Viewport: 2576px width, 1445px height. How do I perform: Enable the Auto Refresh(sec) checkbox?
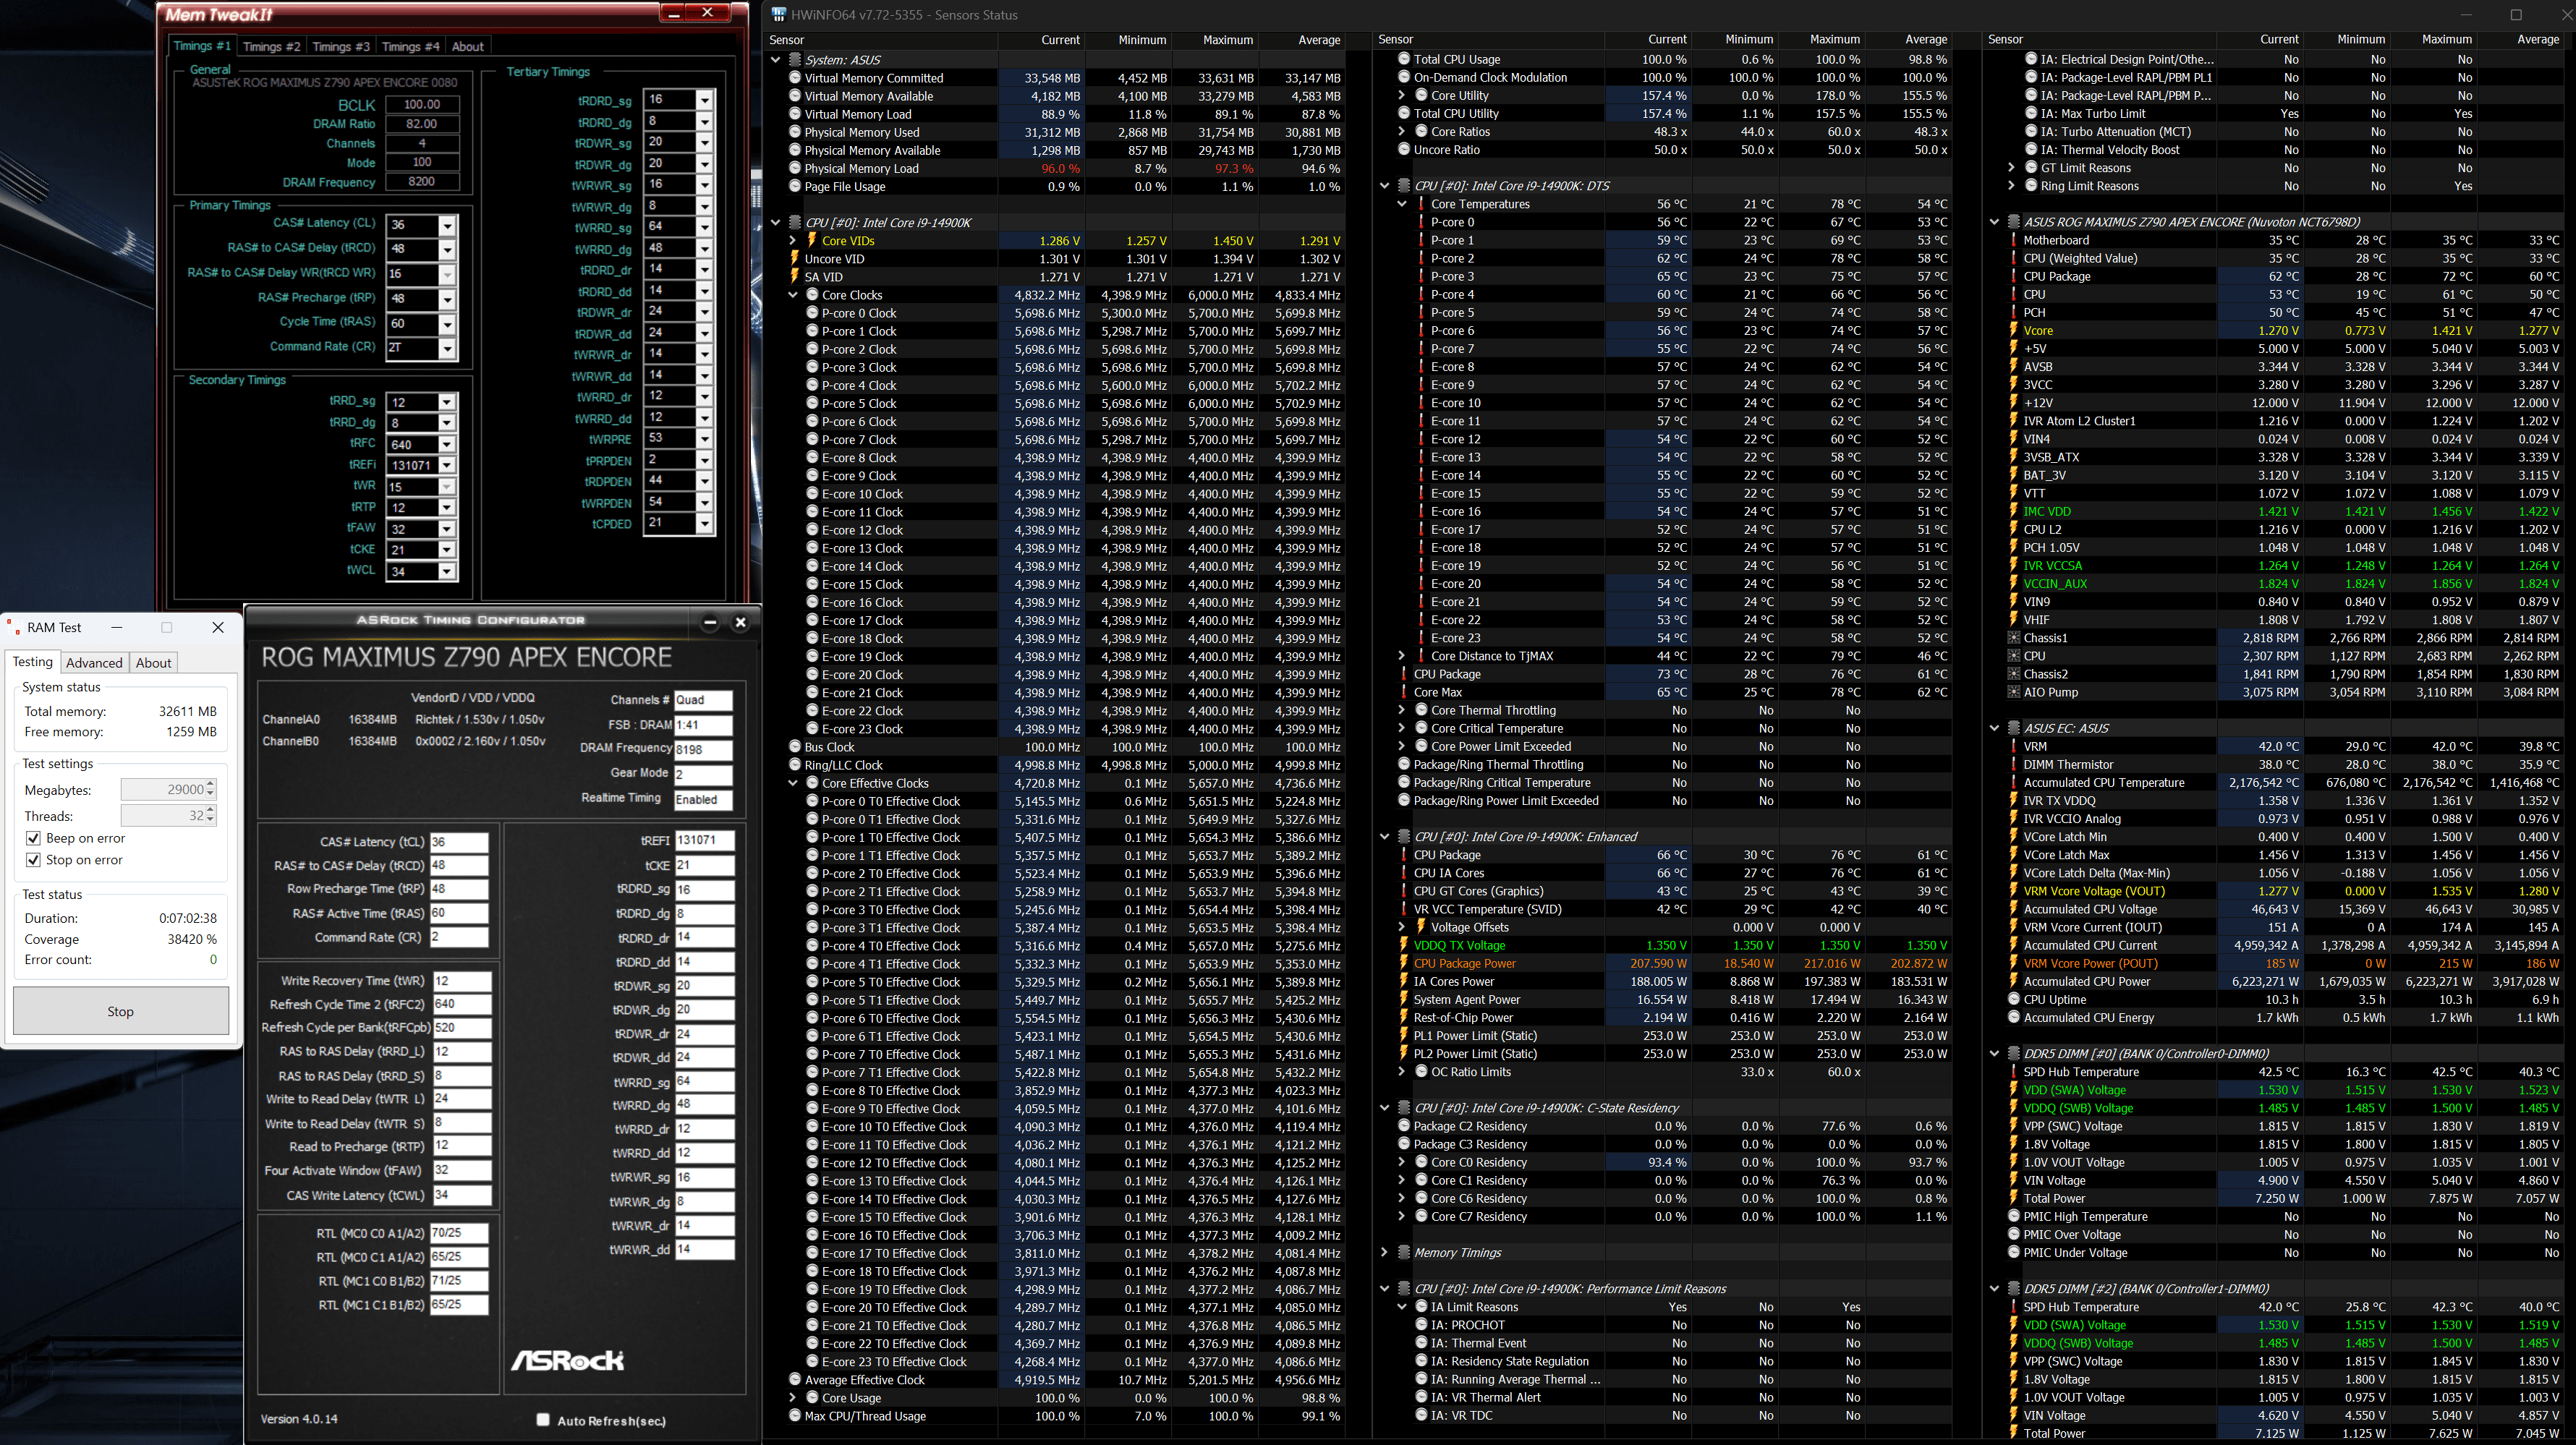(543, 1420)
